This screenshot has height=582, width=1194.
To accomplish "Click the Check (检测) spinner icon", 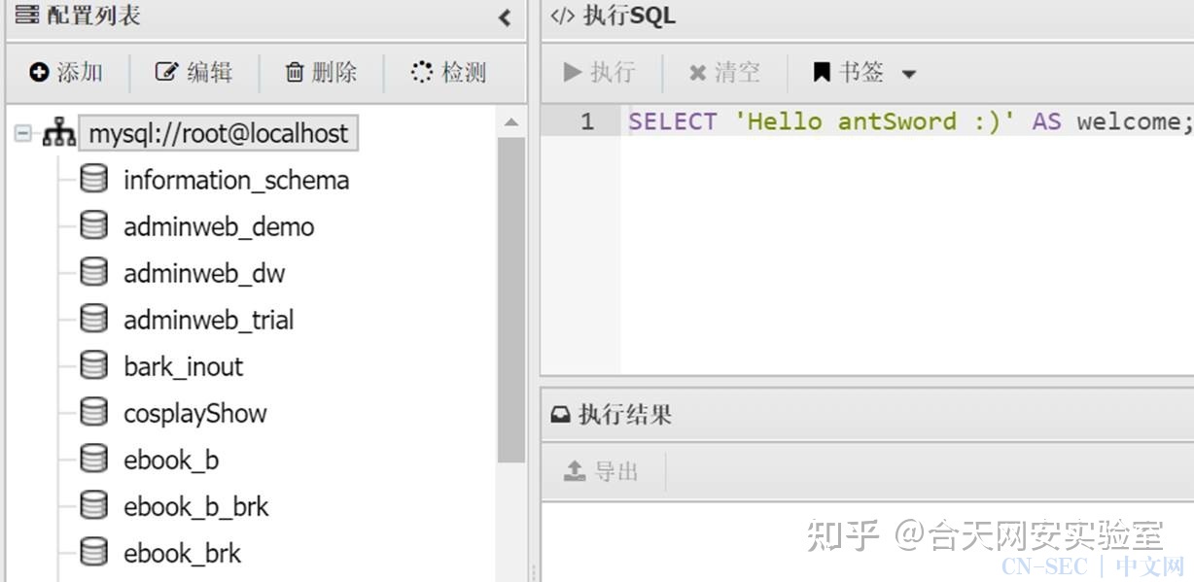I will click(421, 72).
